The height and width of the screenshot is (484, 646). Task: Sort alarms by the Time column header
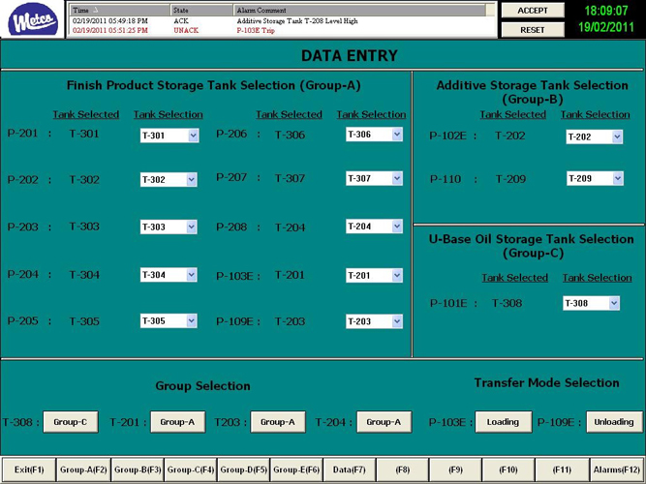119,10
